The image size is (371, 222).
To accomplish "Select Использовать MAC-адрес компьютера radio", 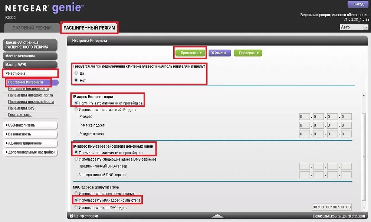I will 76,200.
